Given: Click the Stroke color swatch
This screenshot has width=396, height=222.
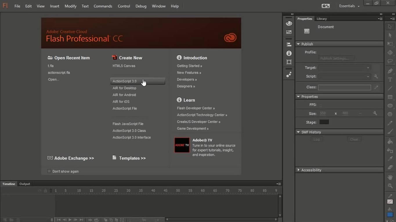Looking at the screenshot, I should click(x=390, y=202).
